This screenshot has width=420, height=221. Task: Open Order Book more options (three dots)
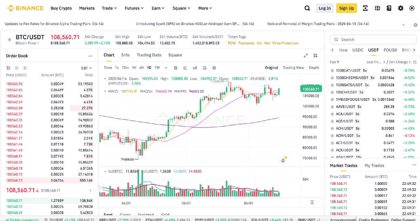tap(90, 56)
